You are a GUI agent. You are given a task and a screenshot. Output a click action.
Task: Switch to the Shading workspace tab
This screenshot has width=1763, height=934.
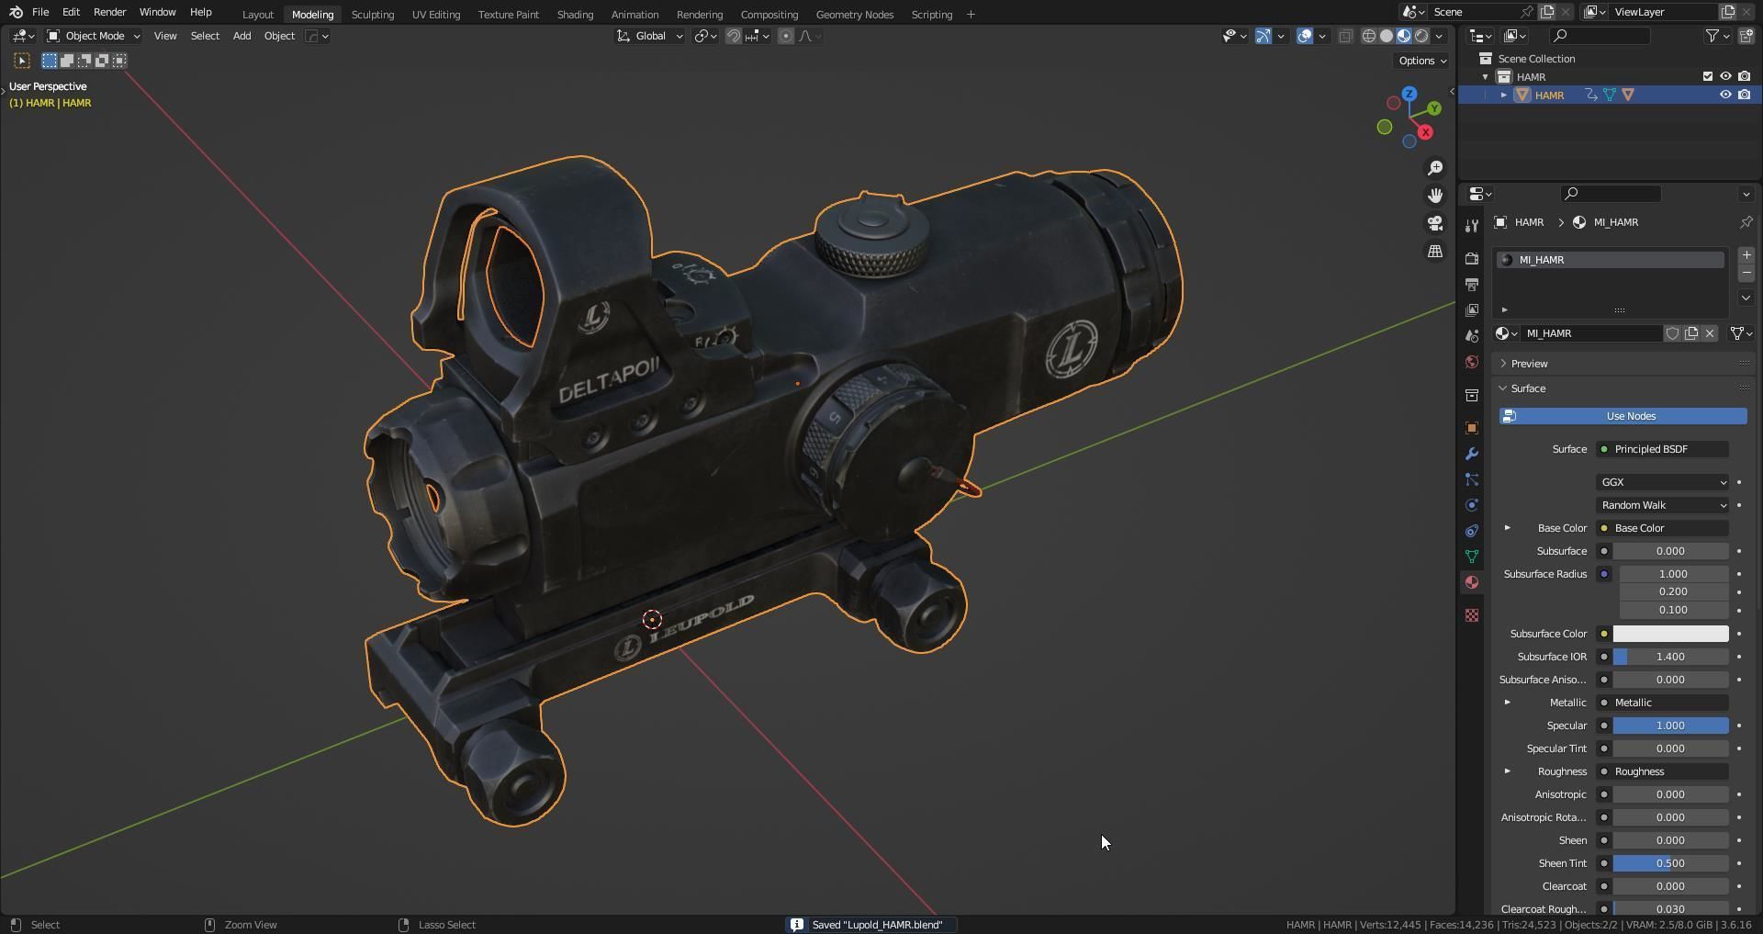pyautogui.click(x=575, y=14)
